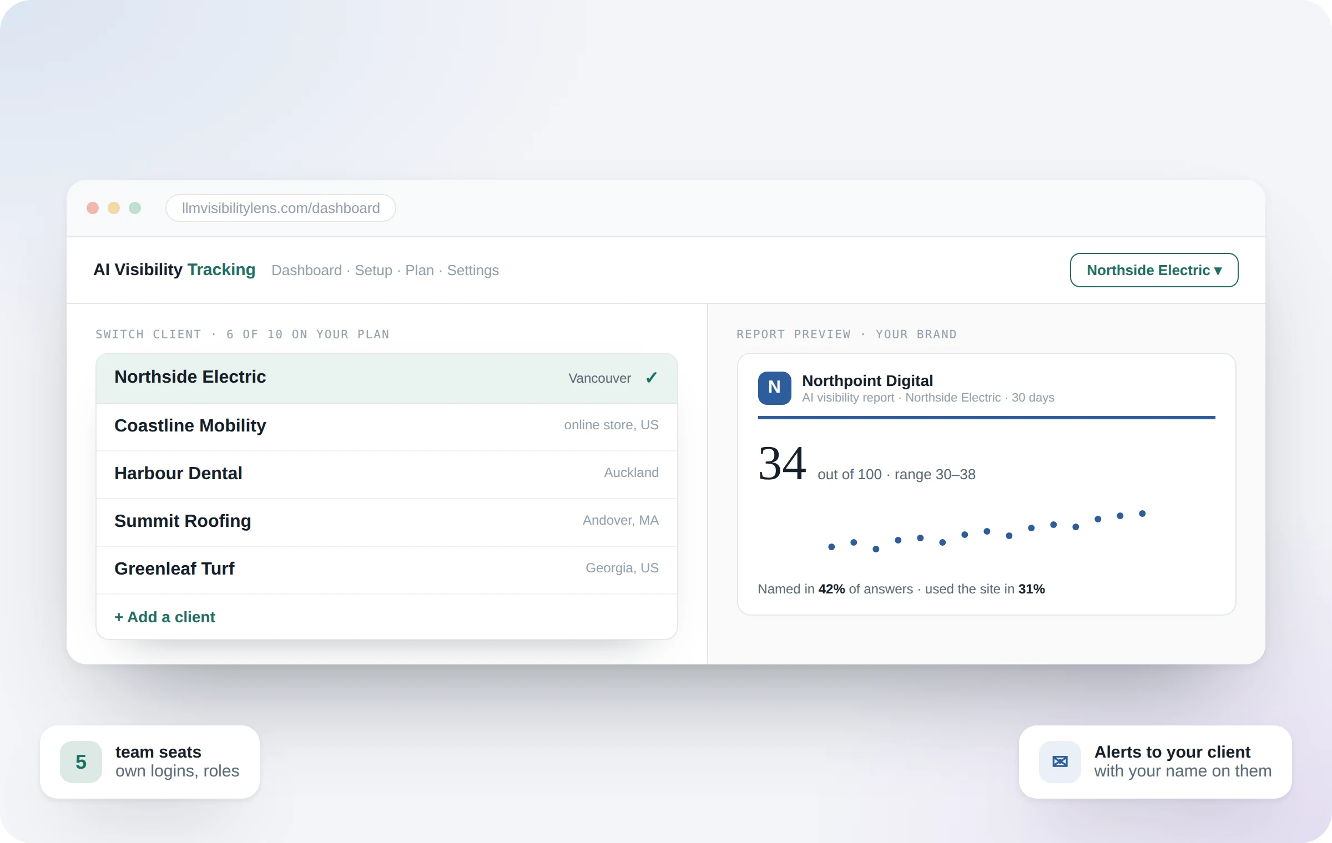Click 'Alerts to your client' card heading
Screen dimensions: 1332x843
(x=1172, y=752)
